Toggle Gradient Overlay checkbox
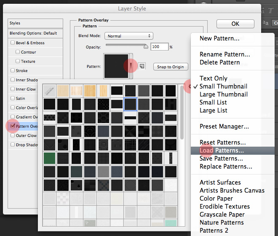 [x=13, y=117]
